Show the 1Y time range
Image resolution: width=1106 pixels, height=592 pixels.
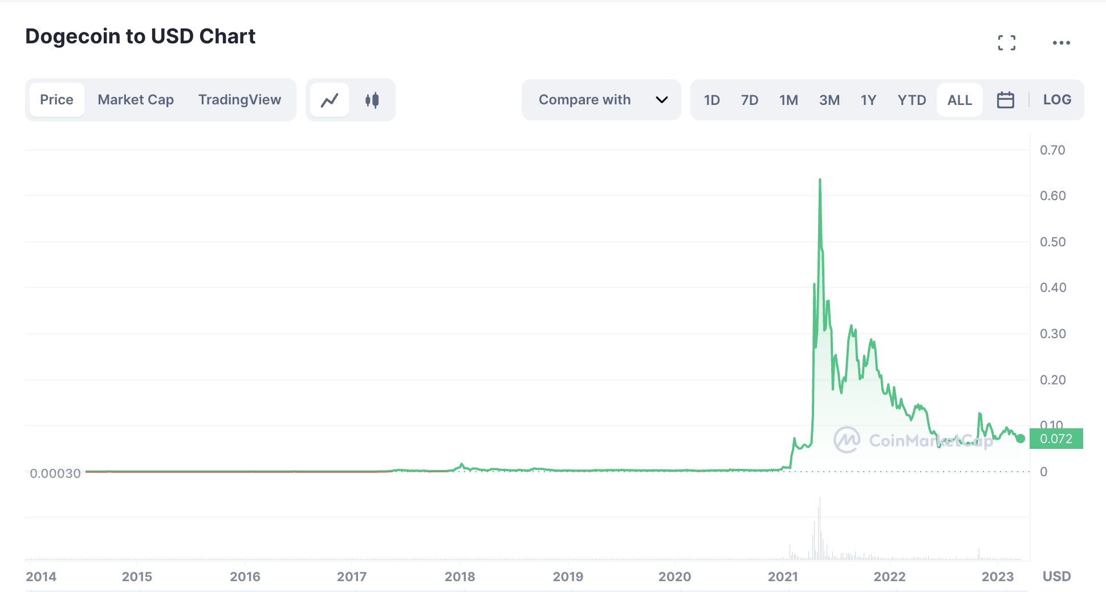(868, 100)
